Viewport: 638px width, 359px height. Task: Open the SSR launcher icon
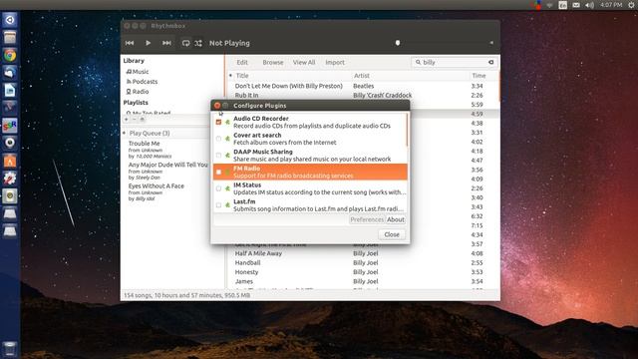(x=10, y=126)
